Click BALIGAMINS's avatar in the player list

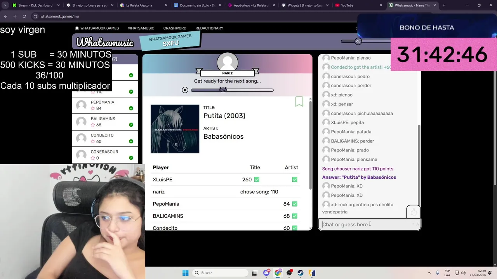point(81,122)
